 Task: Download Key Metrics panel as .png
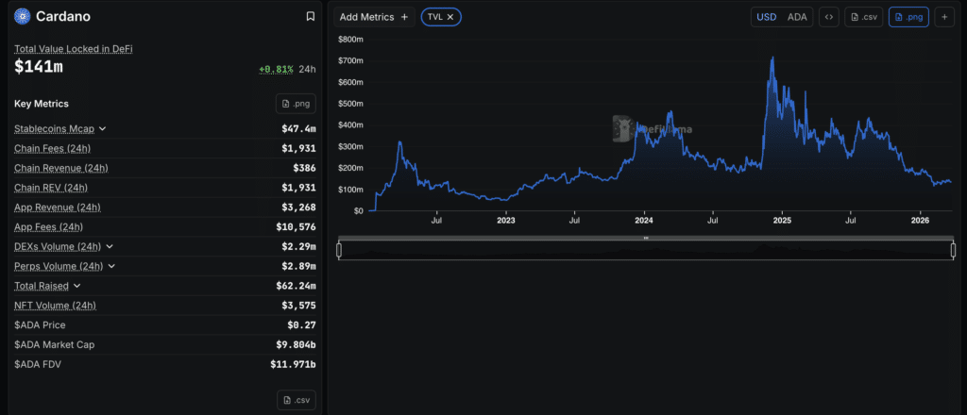[x=296, y=104]
